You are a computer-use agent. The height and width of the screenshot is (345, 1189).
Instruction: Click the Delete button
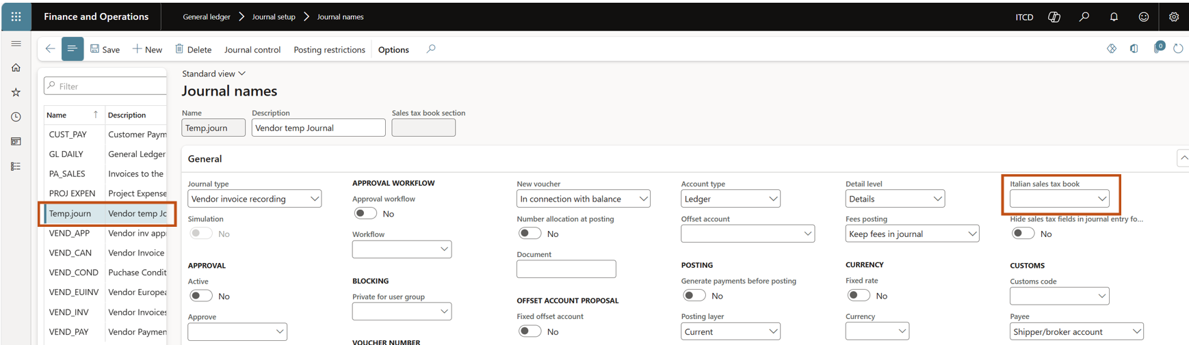pos(193,49)
